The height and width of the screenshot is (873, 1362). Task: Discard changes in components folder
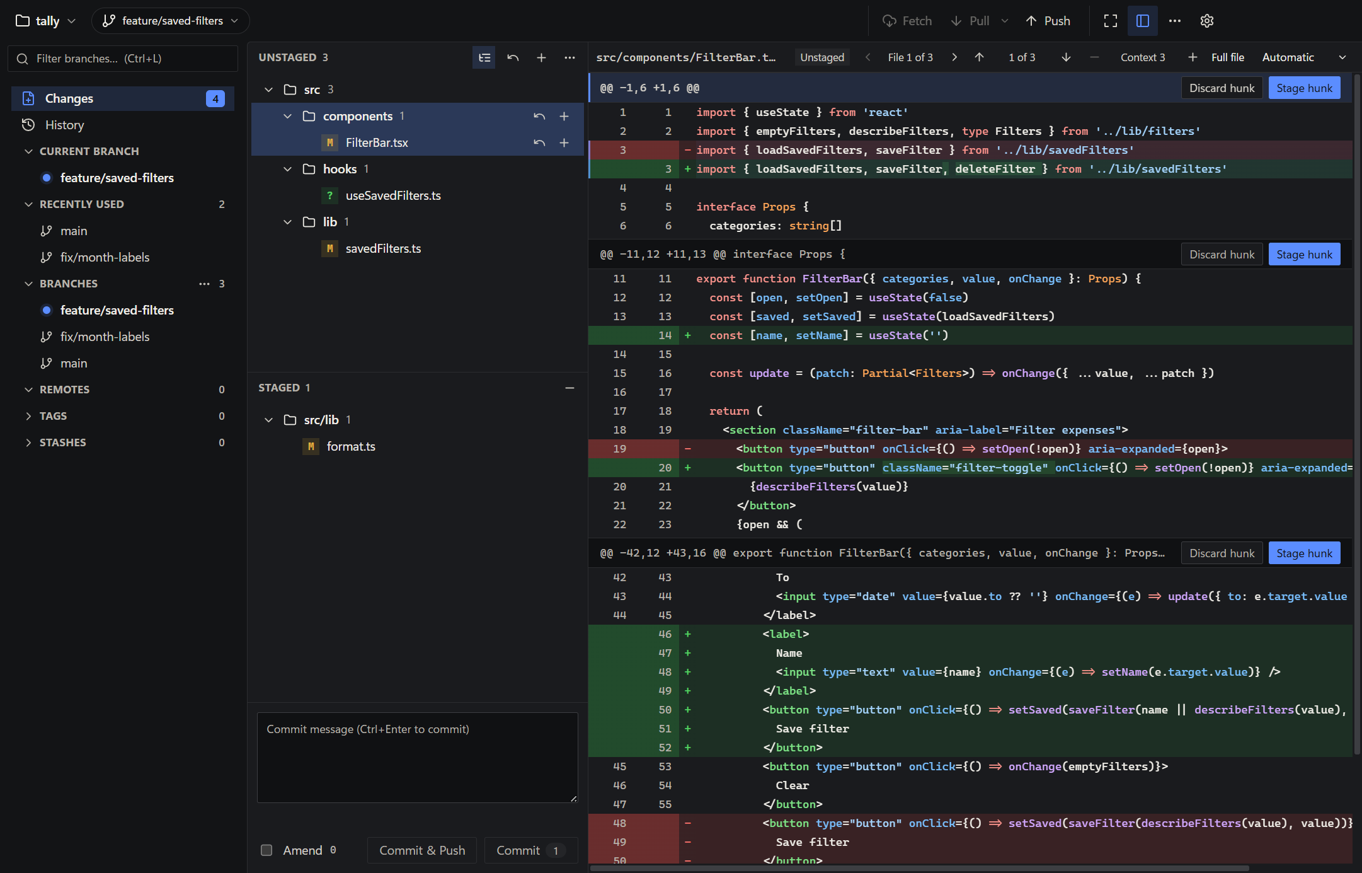pos(539,116)
